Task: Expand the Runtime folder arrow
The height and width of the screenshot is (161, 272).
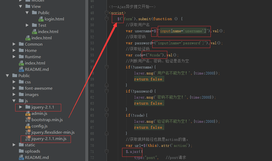Action: 14,57
